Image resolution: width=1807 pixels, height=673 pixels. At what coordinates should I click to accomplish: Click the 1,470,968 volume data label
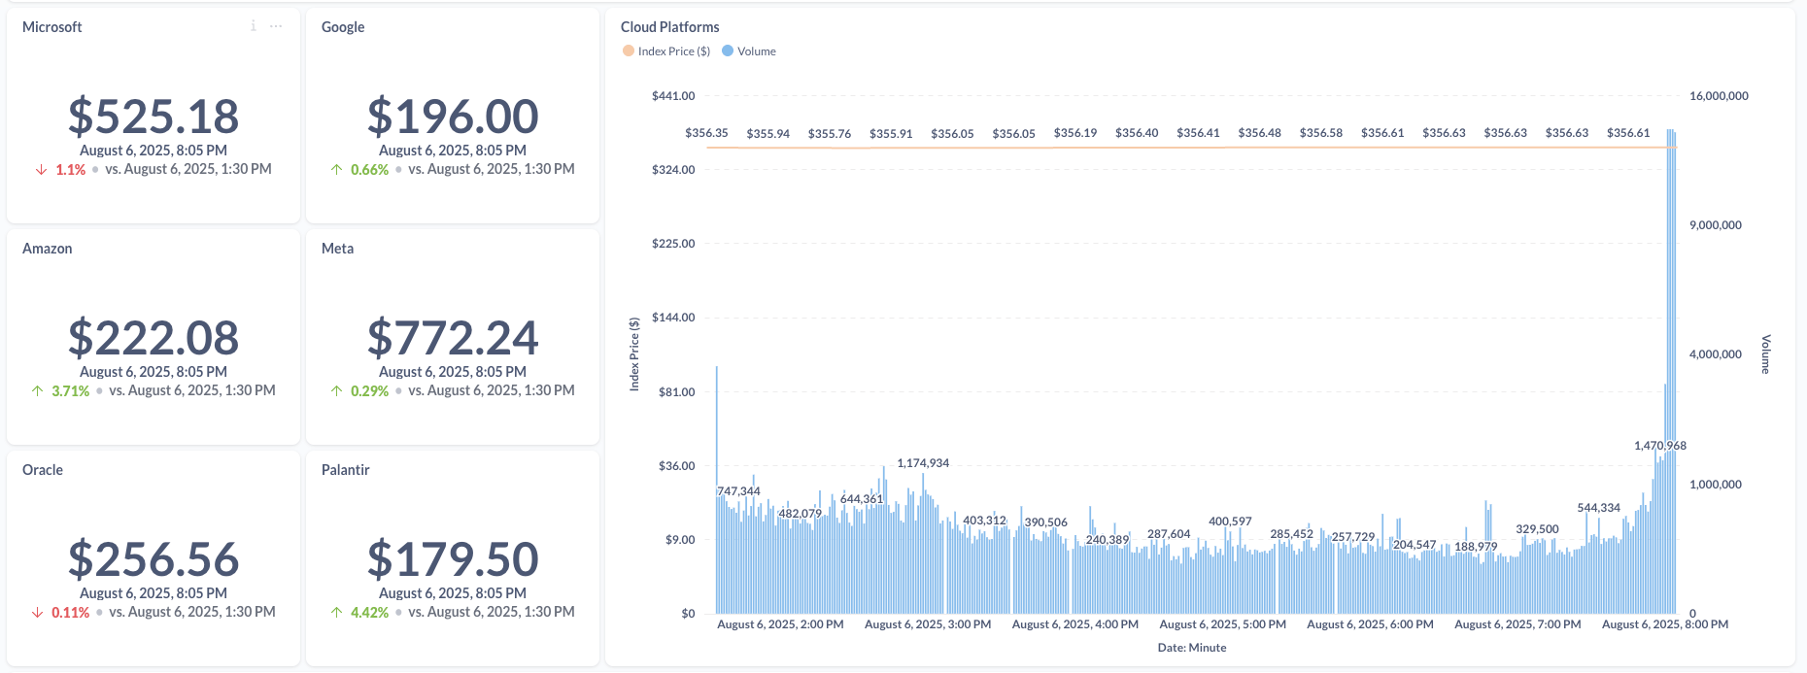(x=1660, y=446)
